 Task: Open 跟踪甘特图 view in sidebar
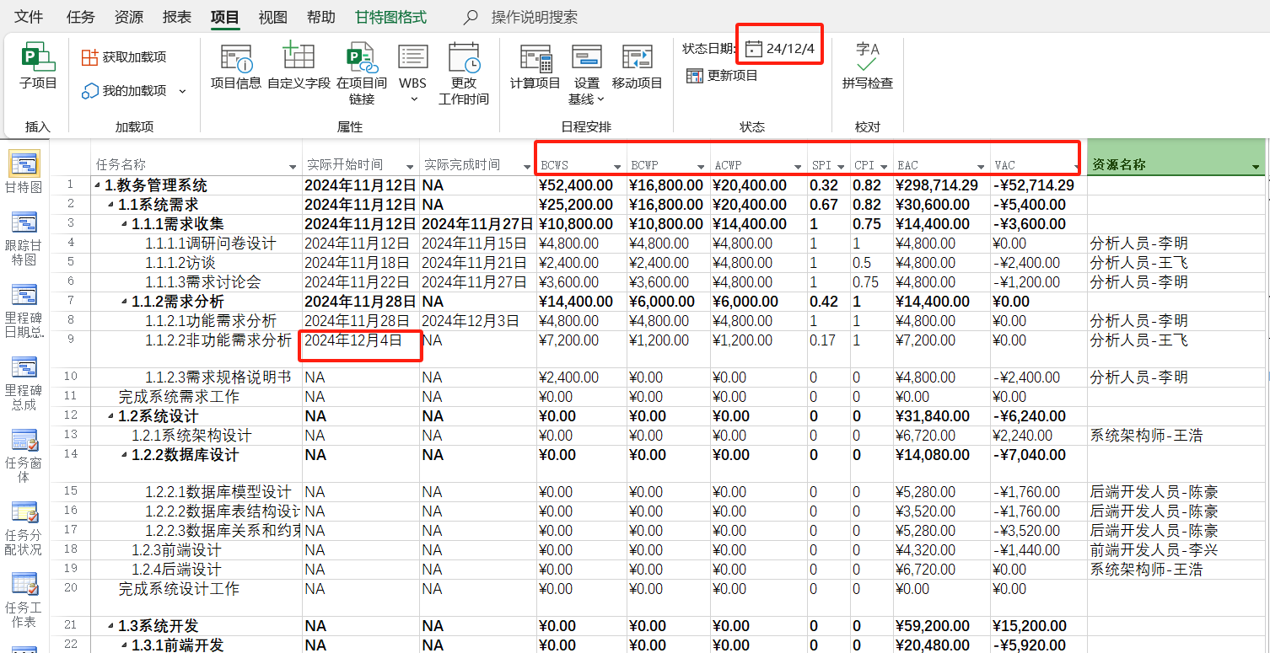[24, 238]
